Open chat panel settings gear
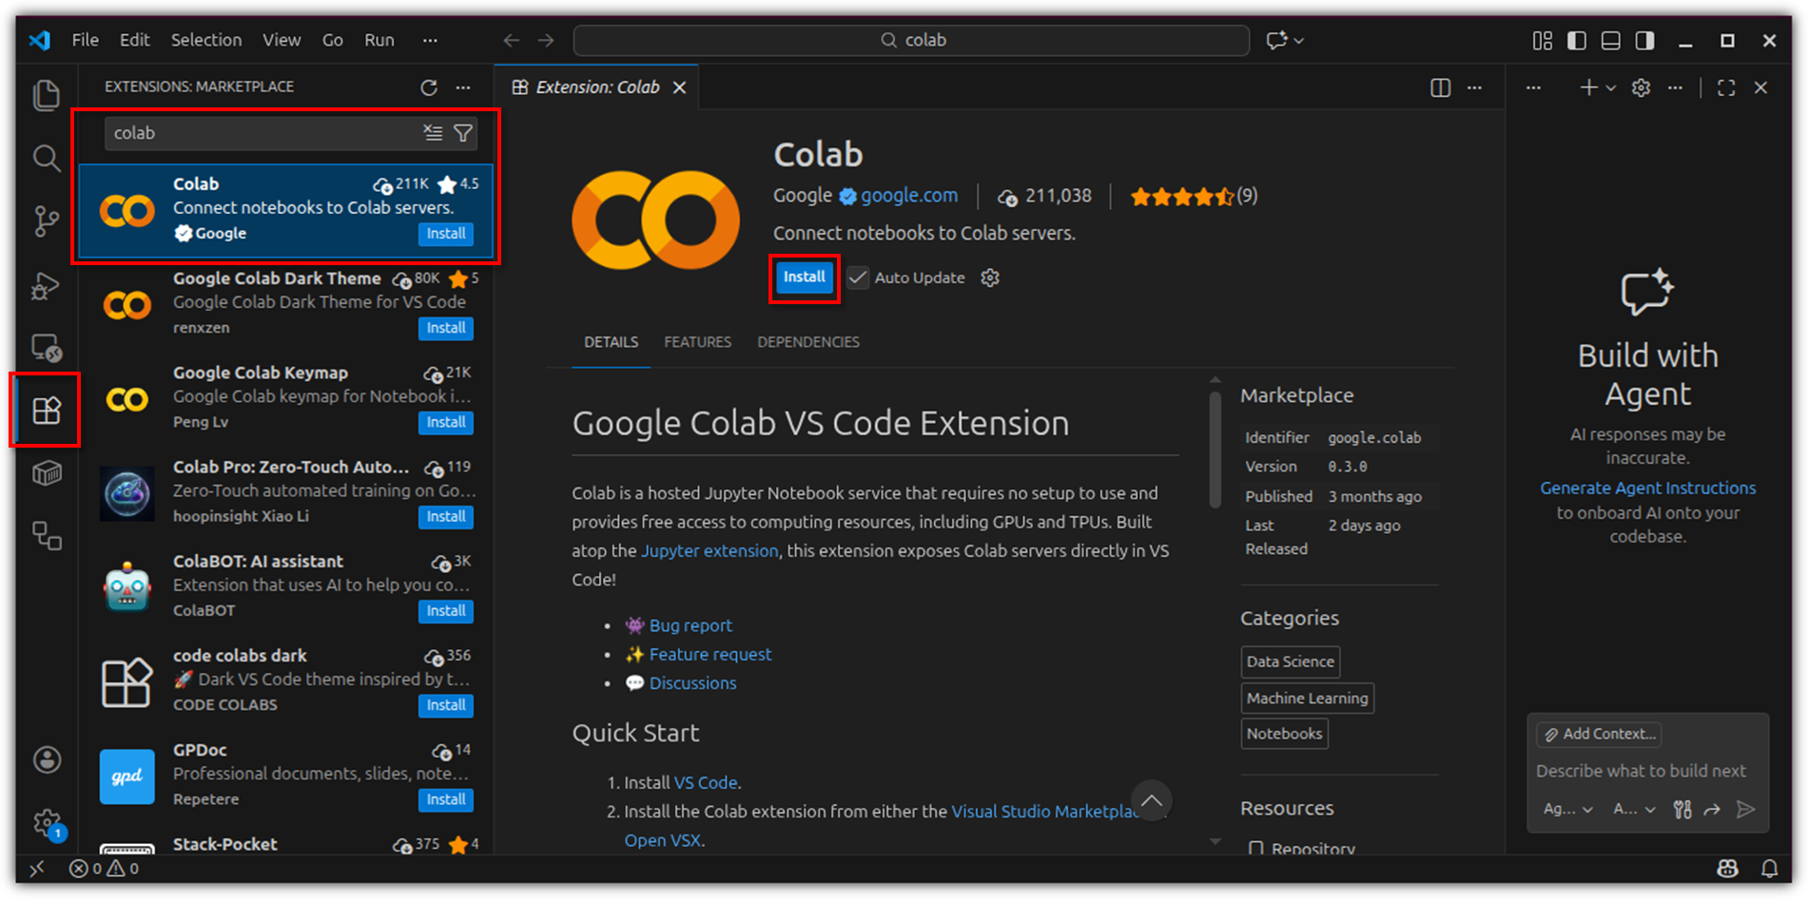Viewport: 1809px width, 900px height. click(x=1641, y=87)
